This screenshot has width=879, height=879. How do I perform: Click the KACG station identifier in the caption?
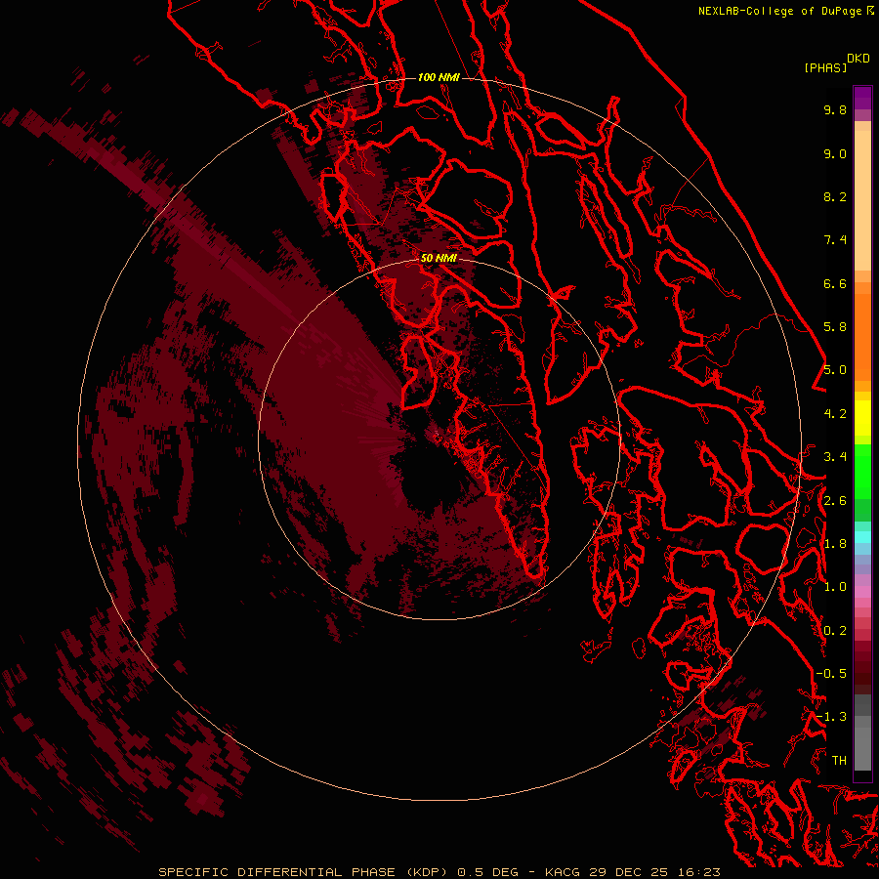tap(564, 872)
